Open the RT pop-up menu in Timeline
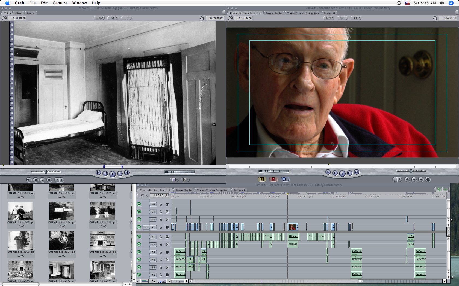This screenshot has width=459, height=286. pyautogui.click(x=143, y=196)
